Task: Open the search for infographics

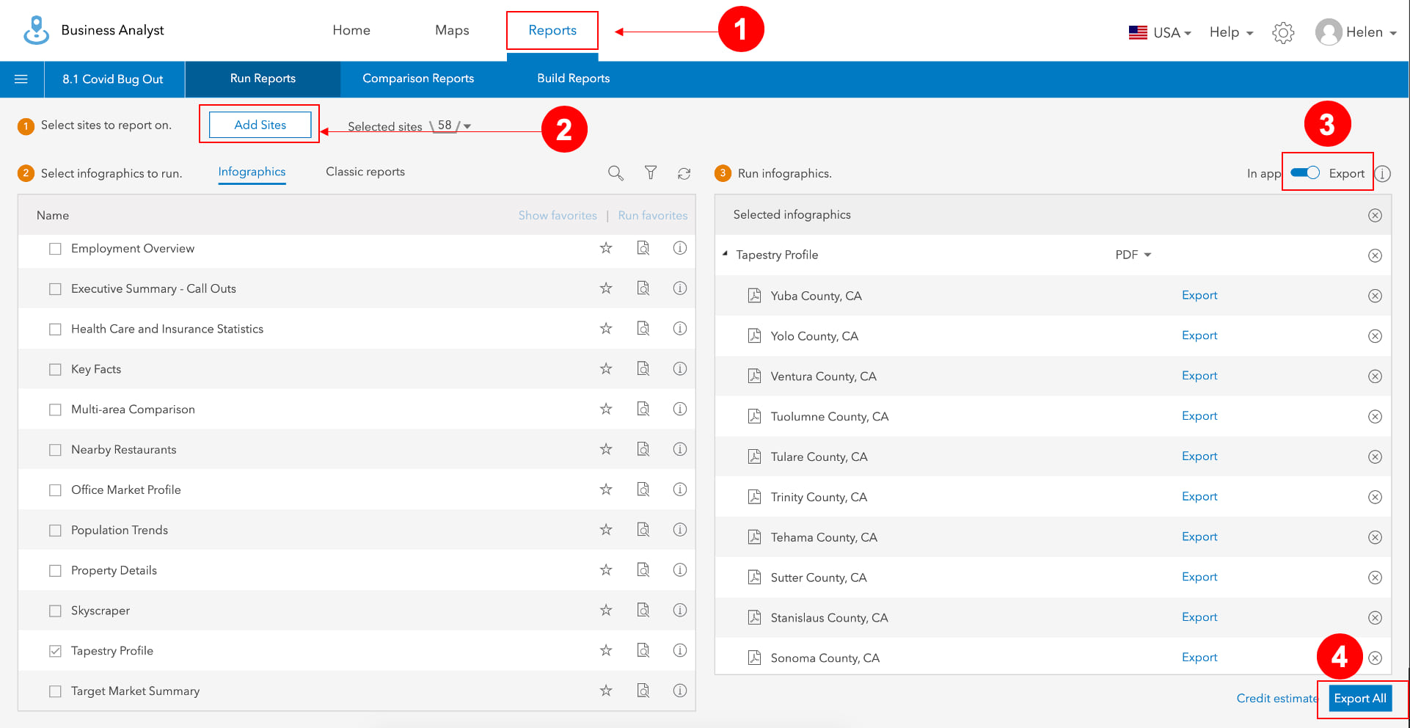Action: [x=615, y=172]
